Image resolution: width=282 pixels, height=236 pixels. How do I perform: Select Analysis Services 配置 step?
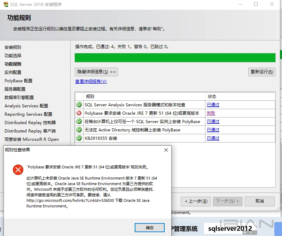point(26,106)
